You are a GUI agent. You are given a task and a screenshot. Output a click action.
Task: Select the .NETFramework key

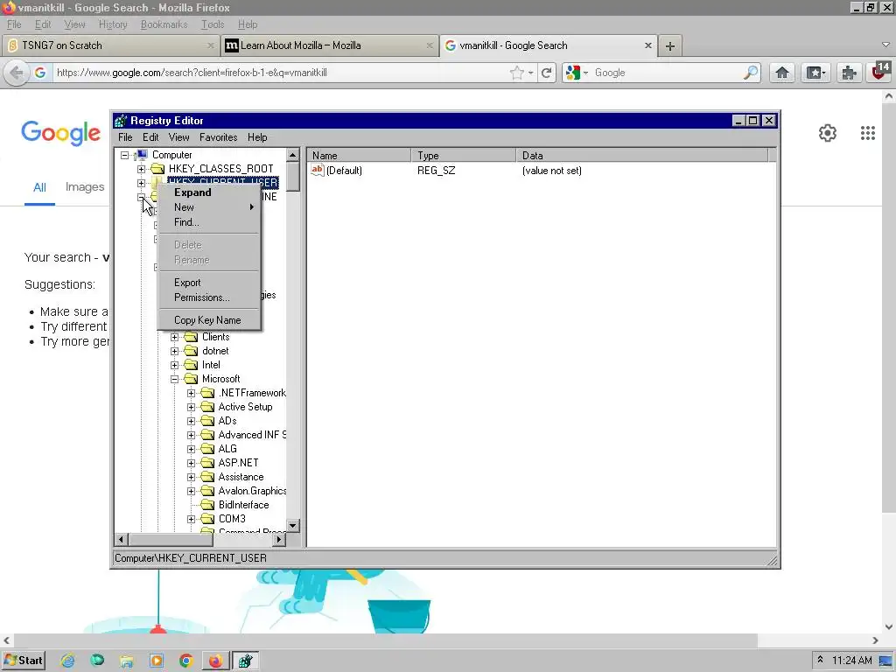pos(252,393)
